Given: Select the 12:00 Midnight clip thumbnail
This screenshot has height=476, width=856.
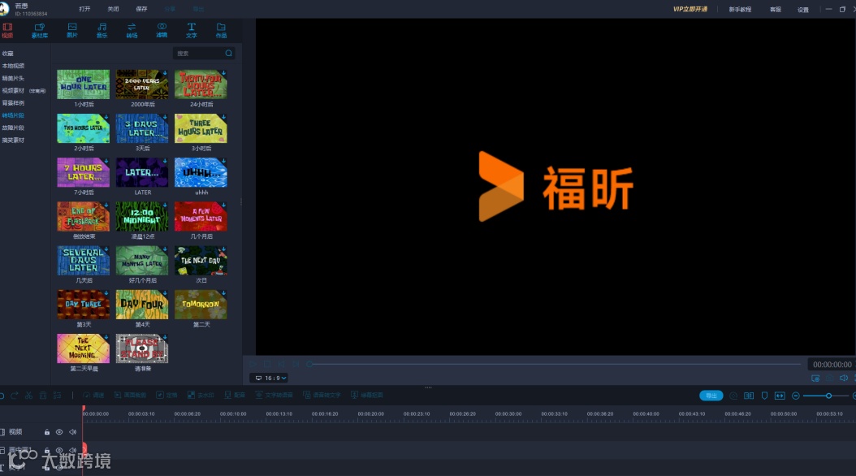Looking at the screenshot, I should click(x=142, y=216).
